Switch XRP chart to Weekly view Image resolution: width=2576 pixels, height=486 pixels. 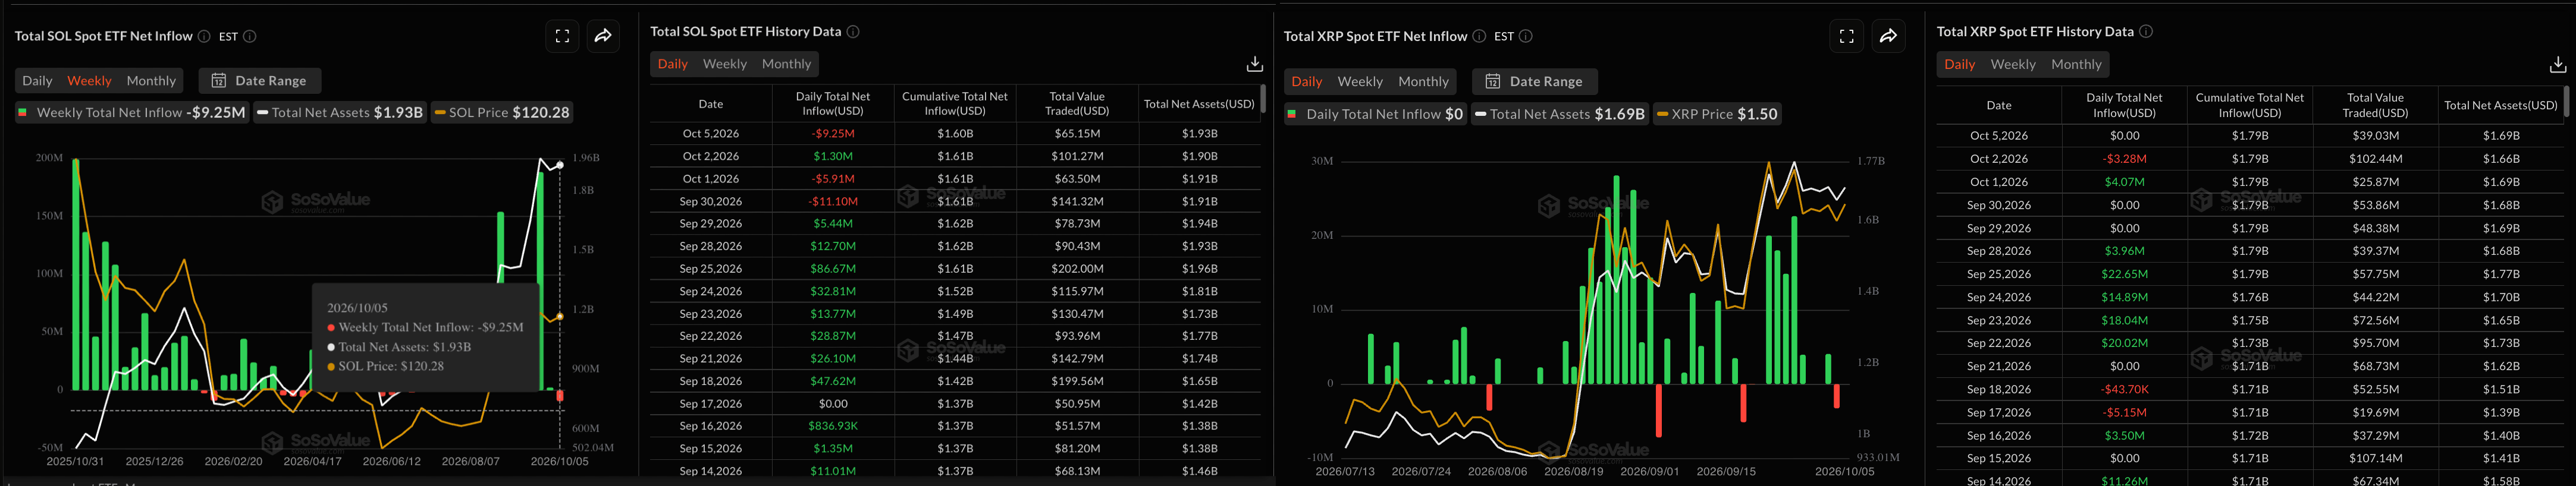[x=1360, y=82]
